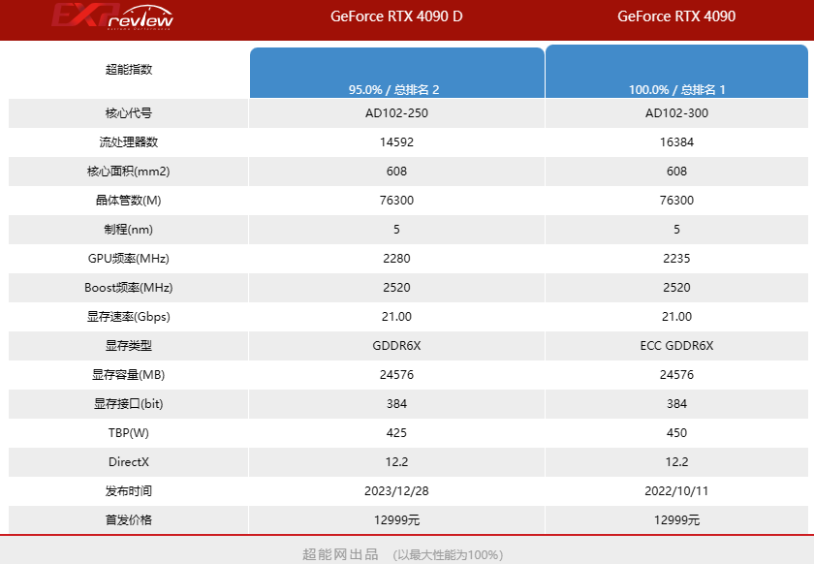Select the 发布时间 row label
Viewport: 814px width, 564px height.
(127, 491)
